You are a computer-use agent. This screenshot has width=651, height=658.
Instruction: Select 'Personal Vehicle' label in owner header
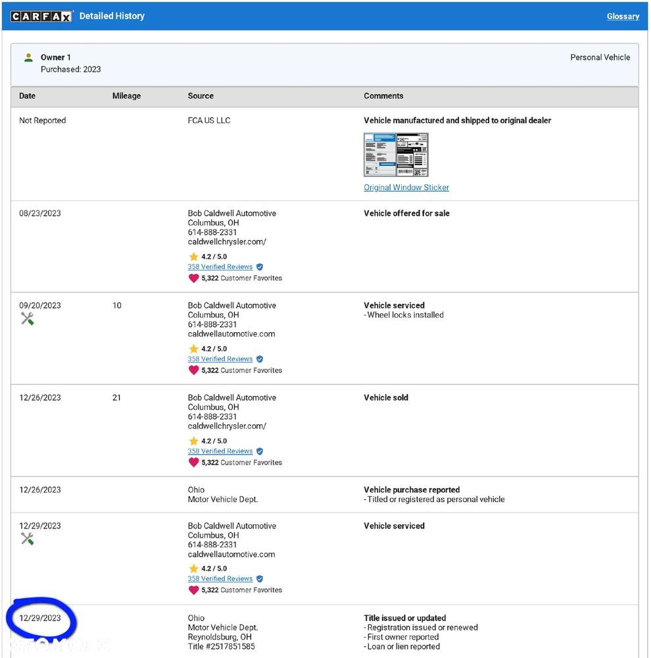600,57
